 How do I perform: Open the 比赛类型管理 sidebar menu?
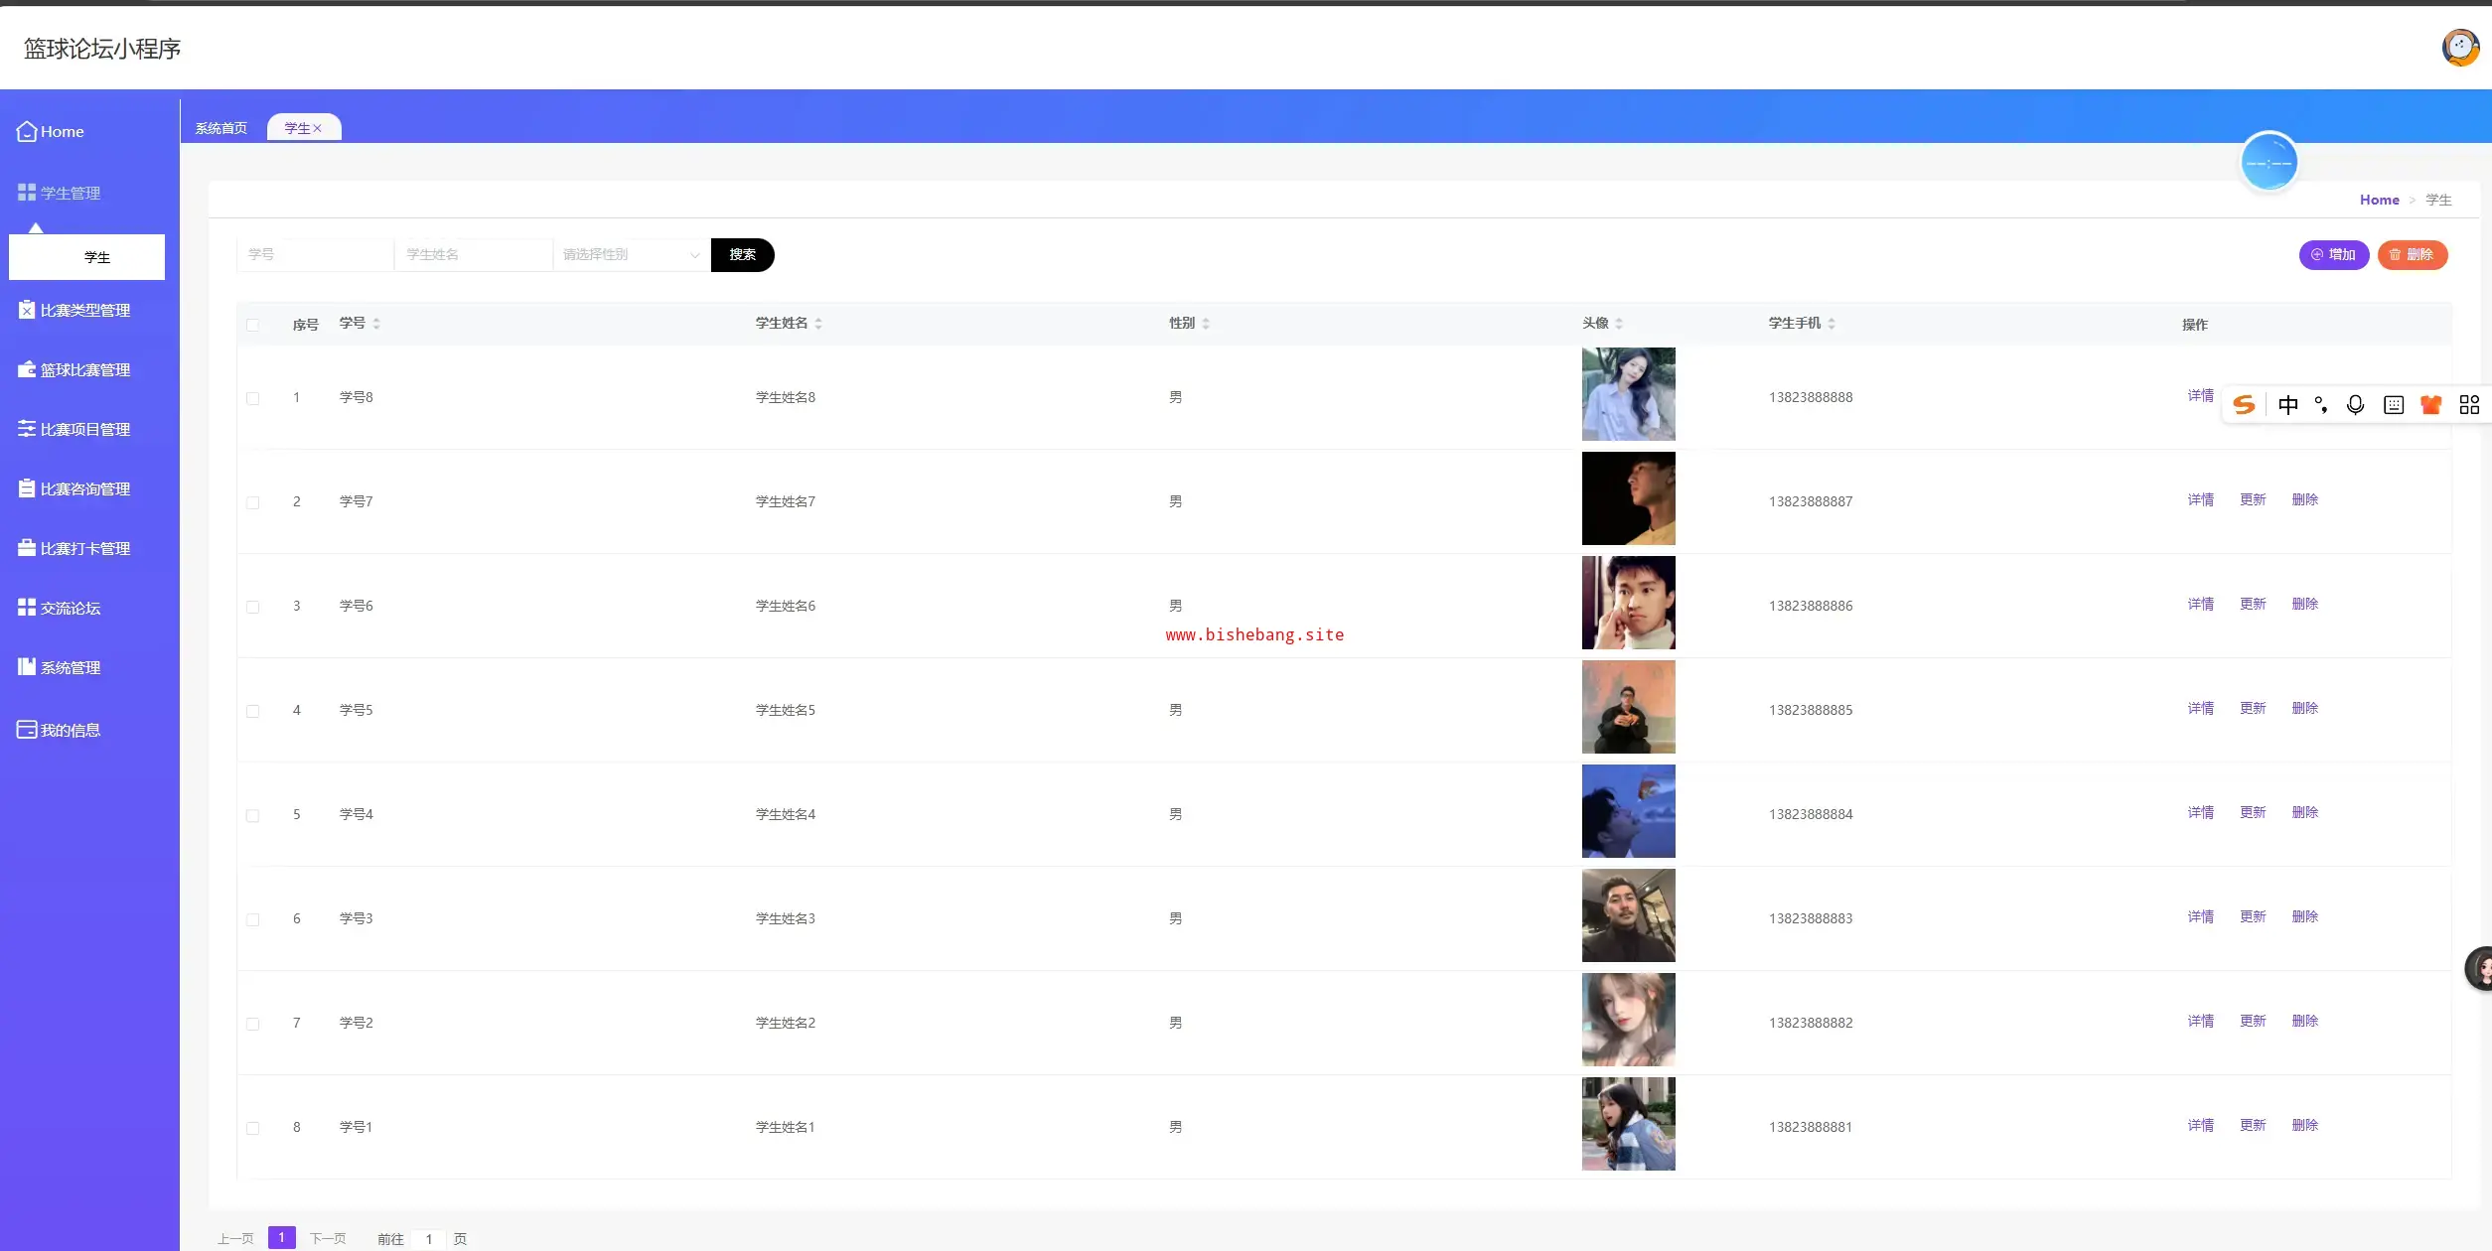[x=84, y=311]
